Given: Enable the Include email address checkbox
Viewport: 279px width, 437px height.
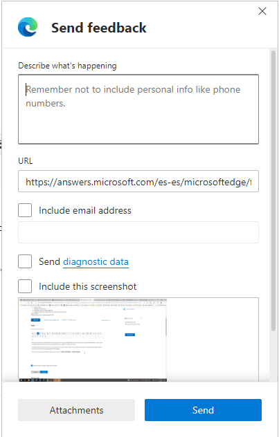Looking at the screenshot, I should (25, 210).
